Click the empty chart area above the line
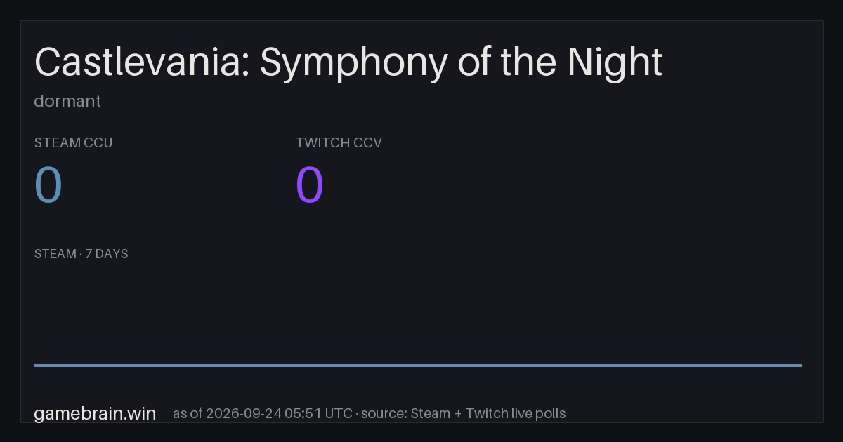Viewport: 843px width, 442px height. [x=417, y=312]
